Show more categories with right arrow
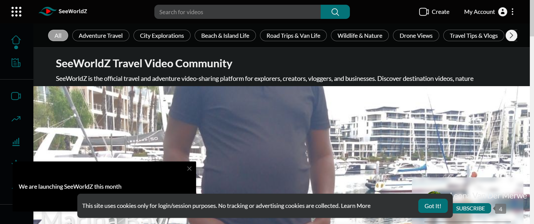This screenshot has height=224, width=534. point(511,36)
